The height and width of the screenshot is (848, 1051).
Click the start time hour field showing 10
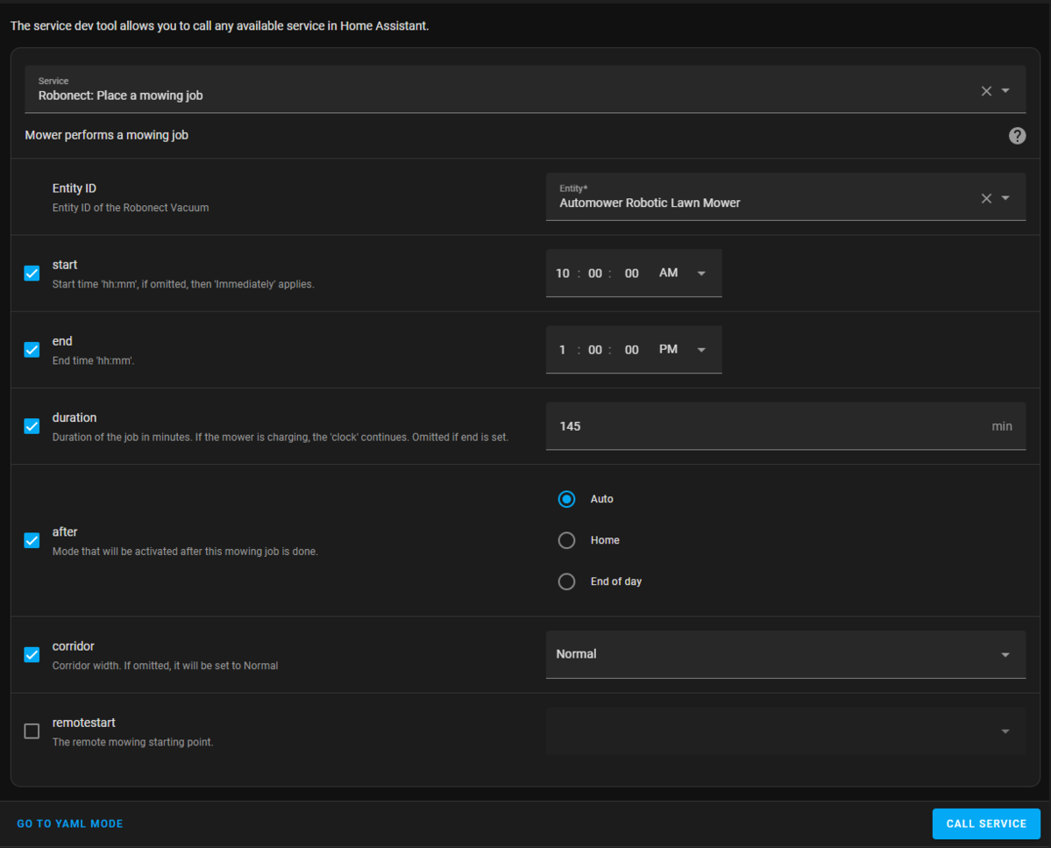pos(563,274)
